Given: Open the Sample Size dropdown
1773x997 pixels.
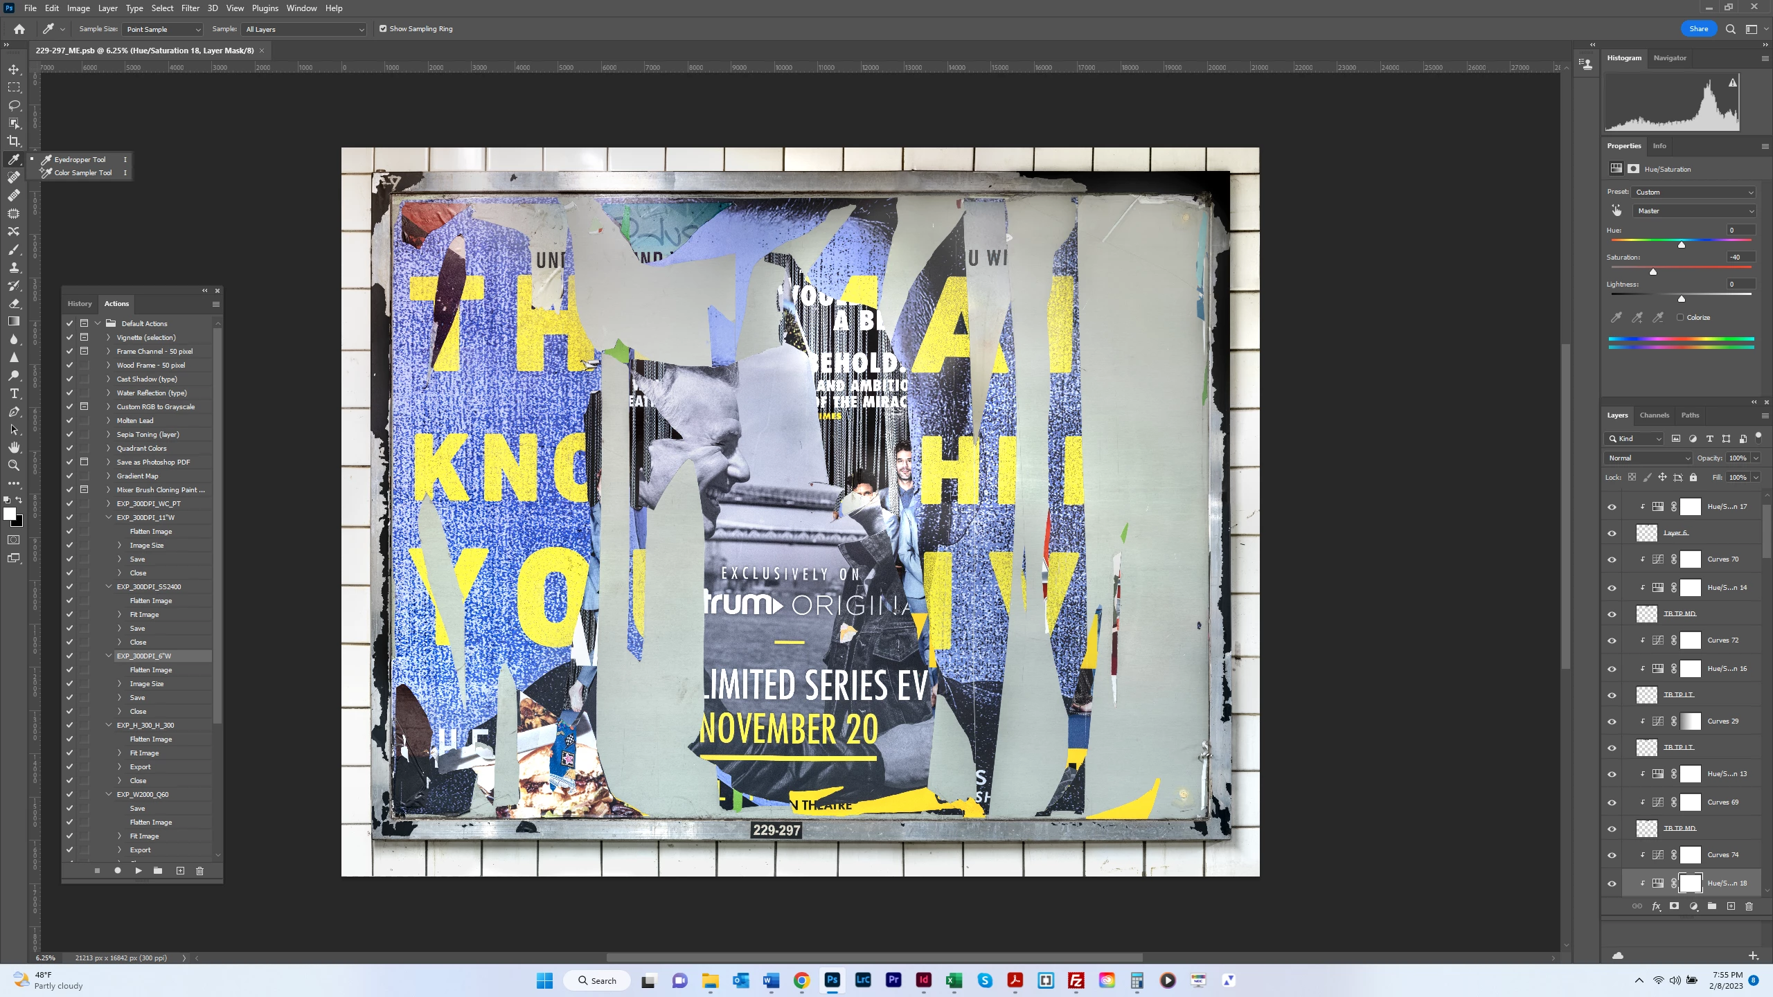Looking at the screenshot, I should [x=162, y=29].
